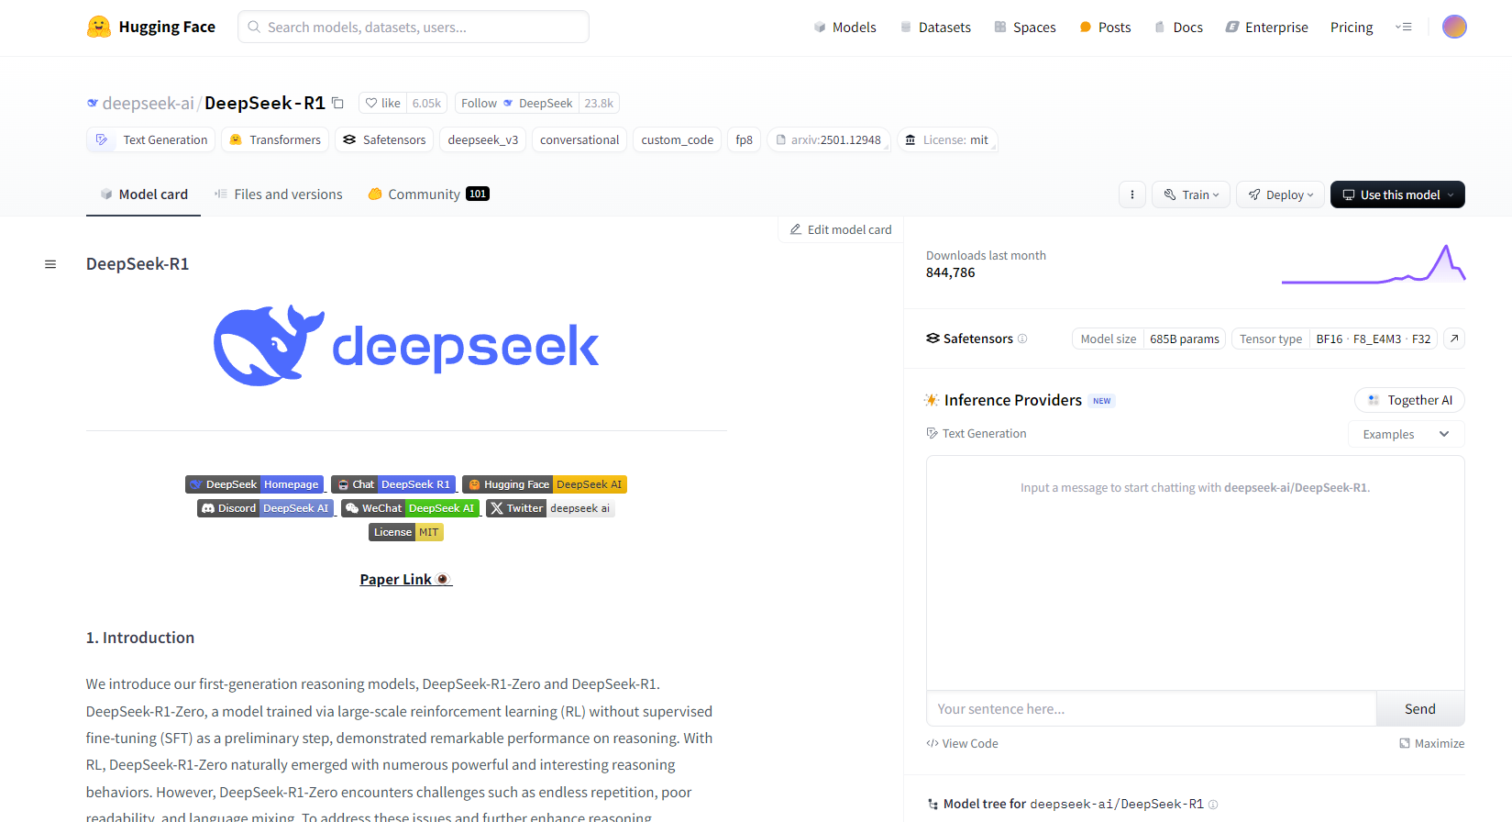Copy the model name to clipboard
The height and width of the screenshot is (822, 1512).
click(337, 103)
